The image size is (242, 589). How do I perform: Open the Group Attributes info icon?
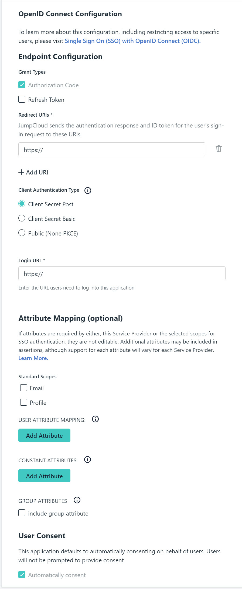77,500
